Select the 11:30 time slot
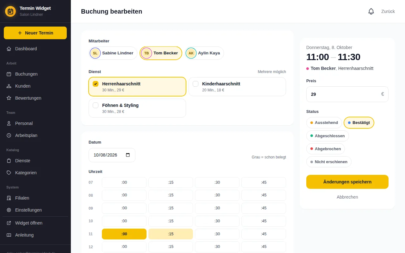The image size is (405, 253). [217, 234]
